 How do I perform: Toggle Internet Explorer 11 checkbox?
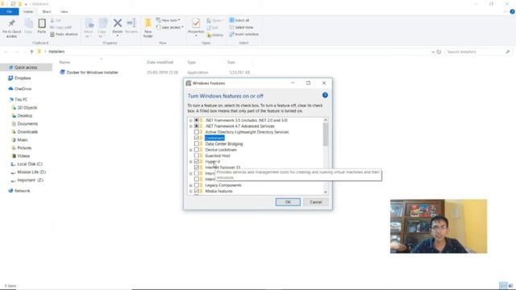pyautogui.click(x=197, y=168)
